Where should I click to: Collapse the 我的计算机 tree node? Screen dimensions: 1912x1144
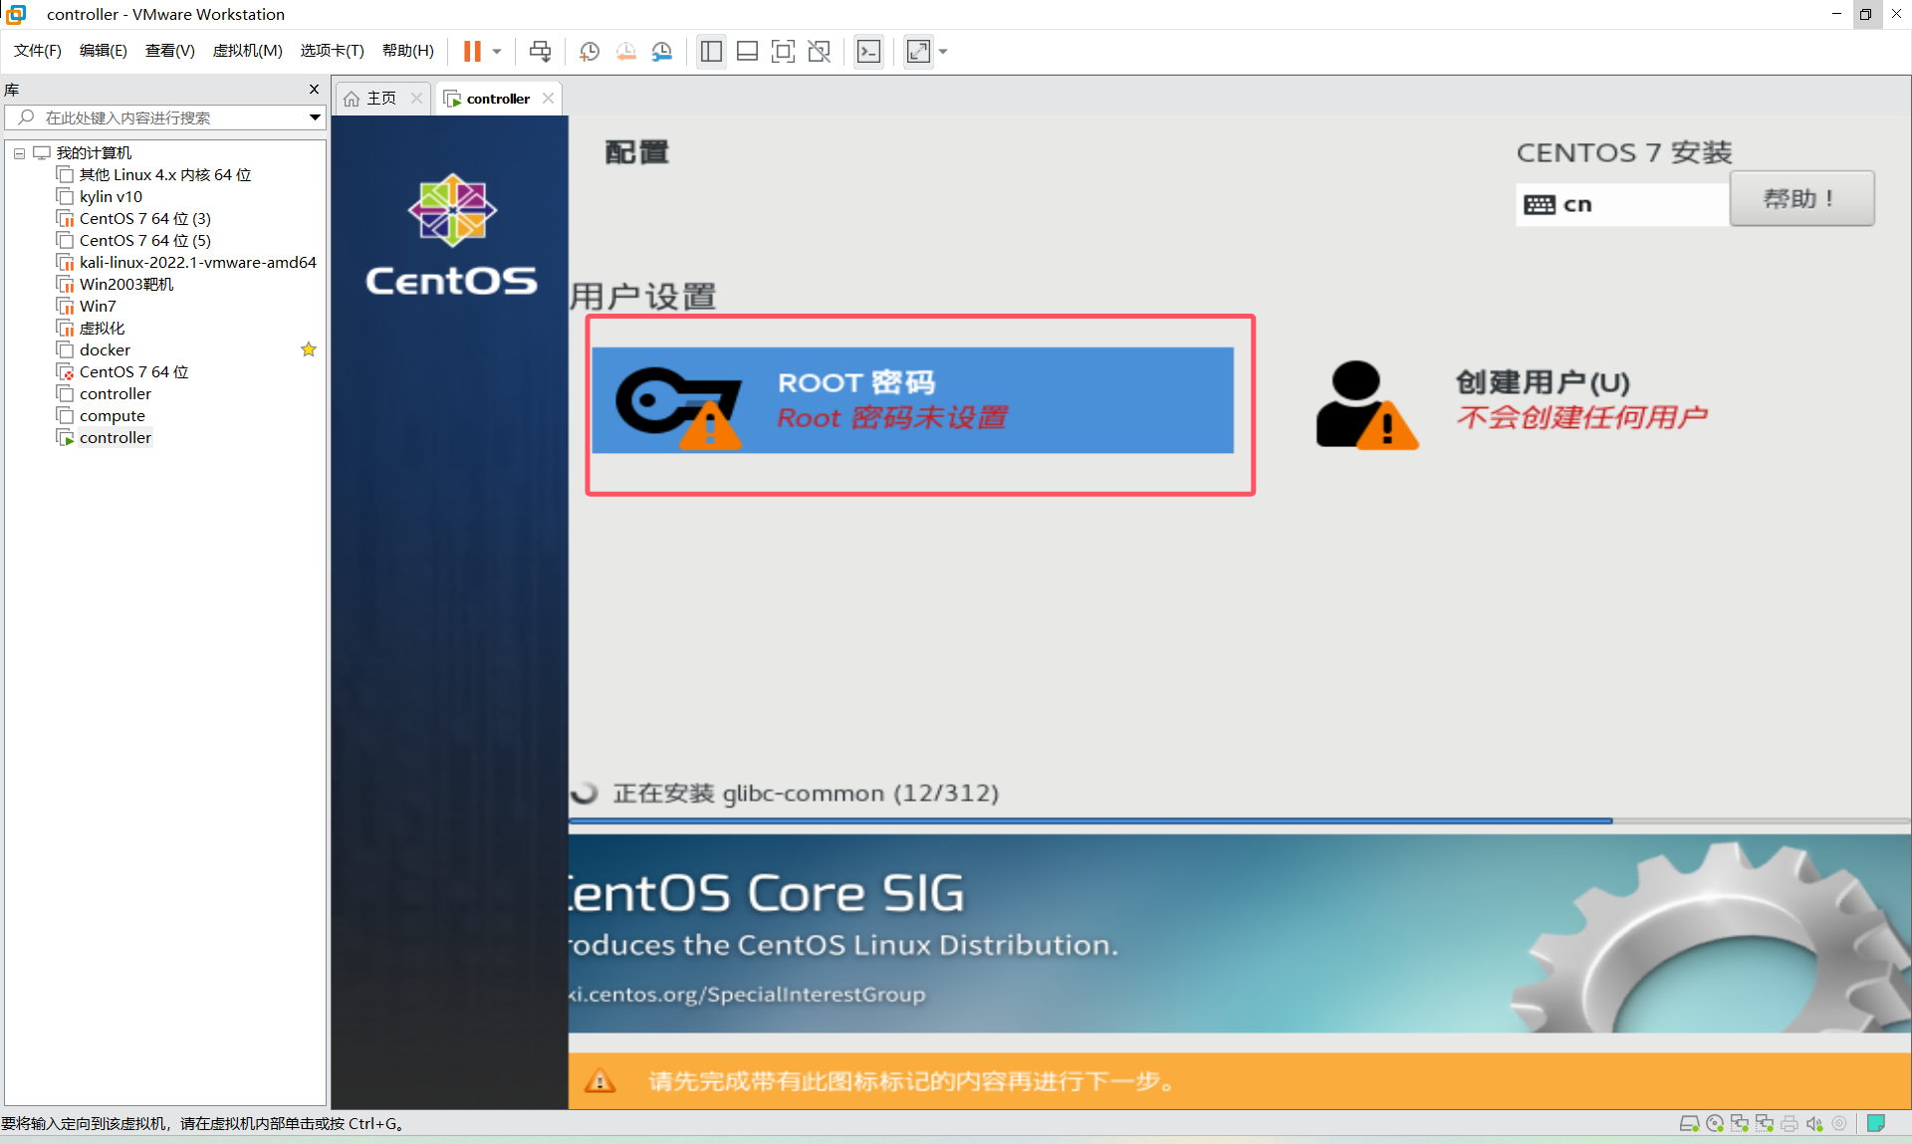pos(19,153)
